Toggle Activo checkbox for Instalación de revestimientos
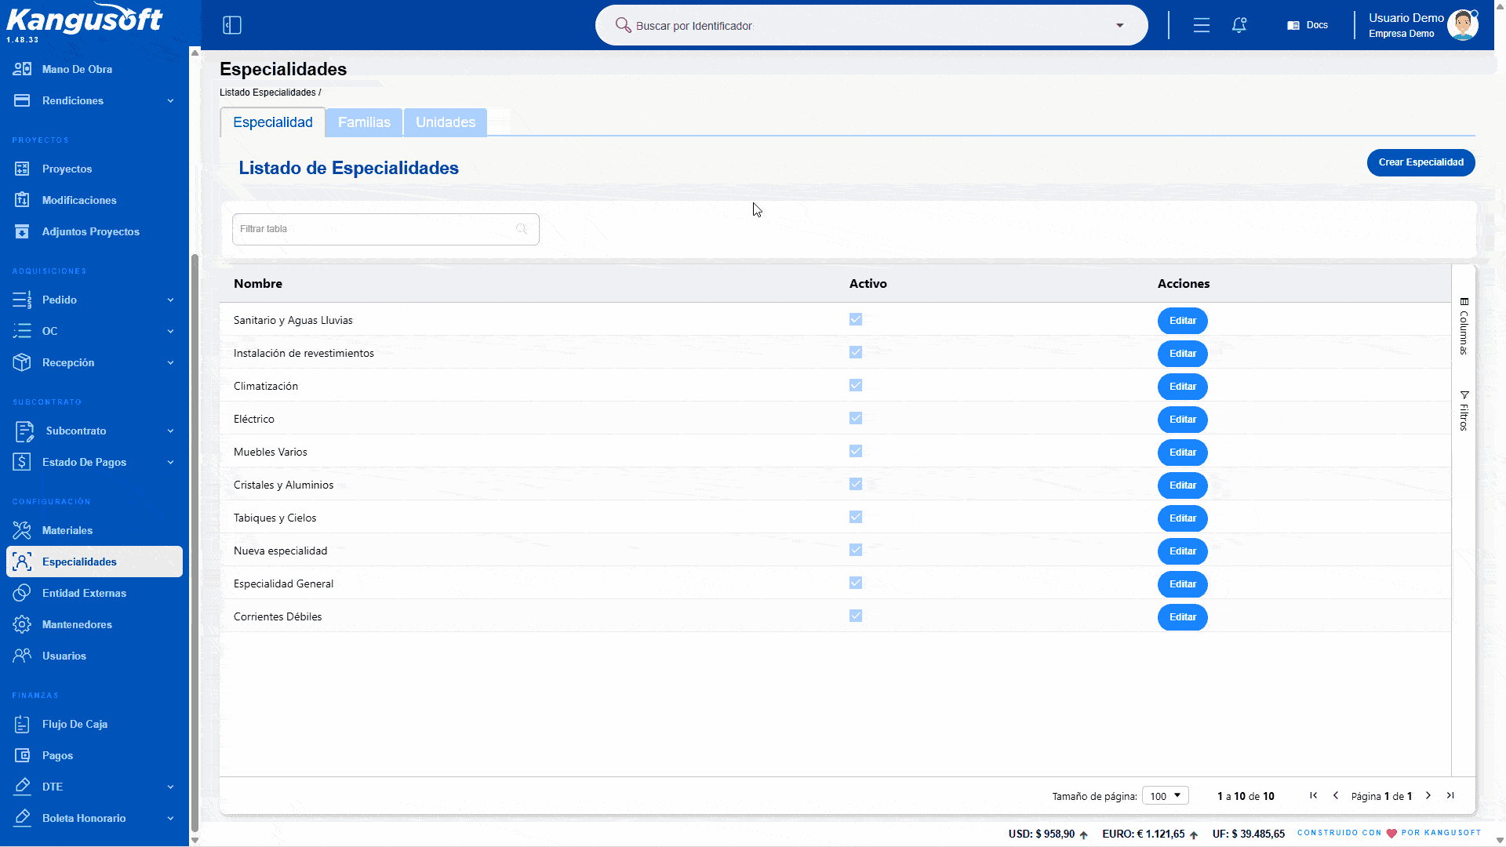 pos(856,353)
